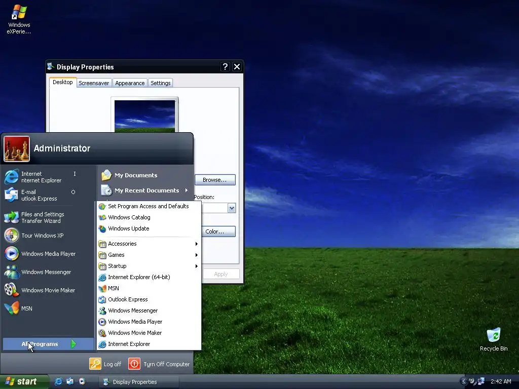The image size is (519, 389).
Task: Click the 2:42 AM taskbar clock
Action: click(501, 381)
